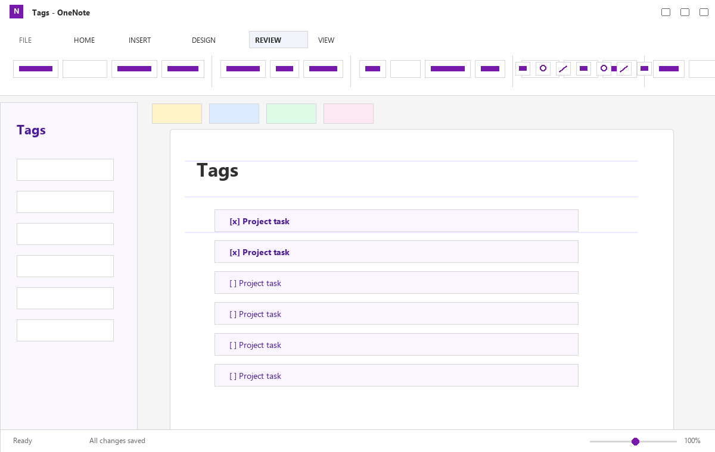The height and width of the screenshot is (452, 715).
Task: Select the blue section tab
Action: click(234, 114)
